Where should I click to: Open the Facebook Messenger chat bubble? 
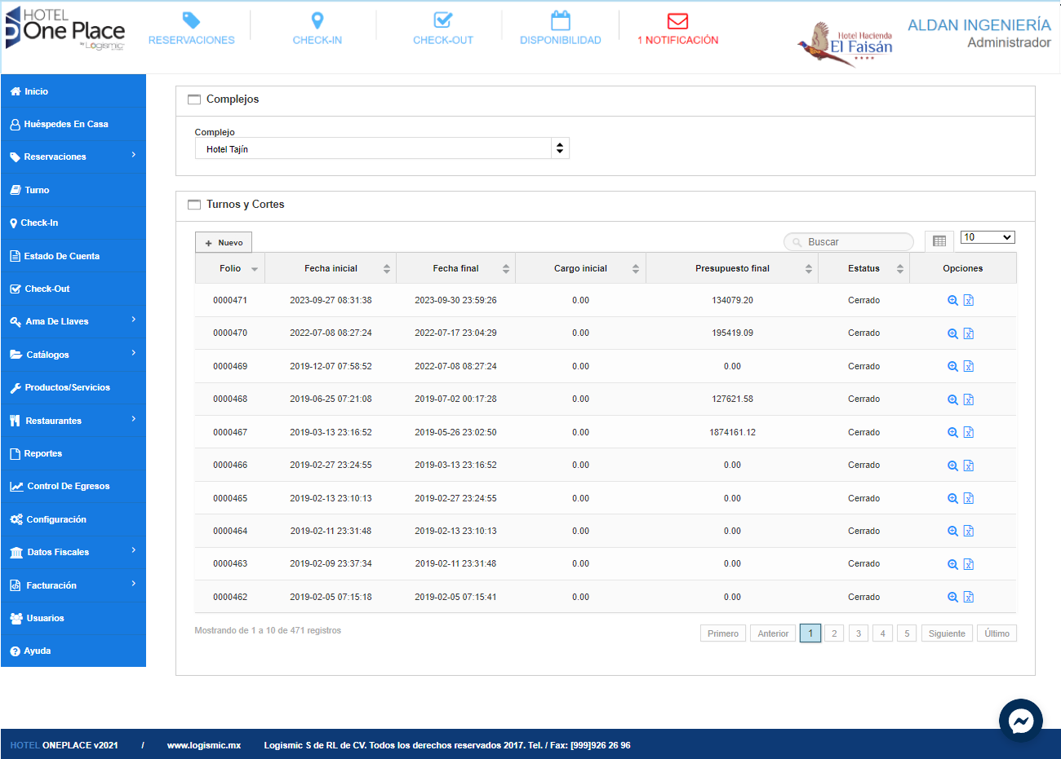pyautogui.click(x=1020, y=721)
